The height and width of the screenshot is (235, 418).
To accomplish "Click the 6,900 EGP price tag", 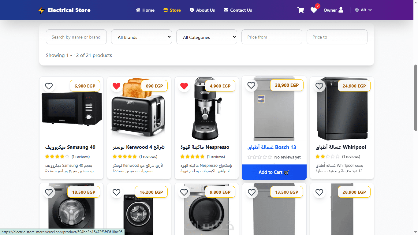I will pyautogui.click(x=85, y=86).
